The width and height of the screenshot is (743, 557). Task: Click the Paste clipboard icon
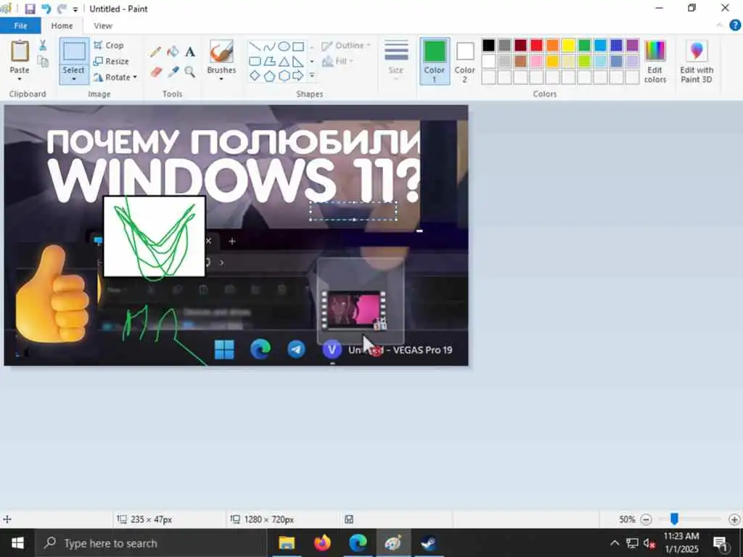tap(20, 51)
